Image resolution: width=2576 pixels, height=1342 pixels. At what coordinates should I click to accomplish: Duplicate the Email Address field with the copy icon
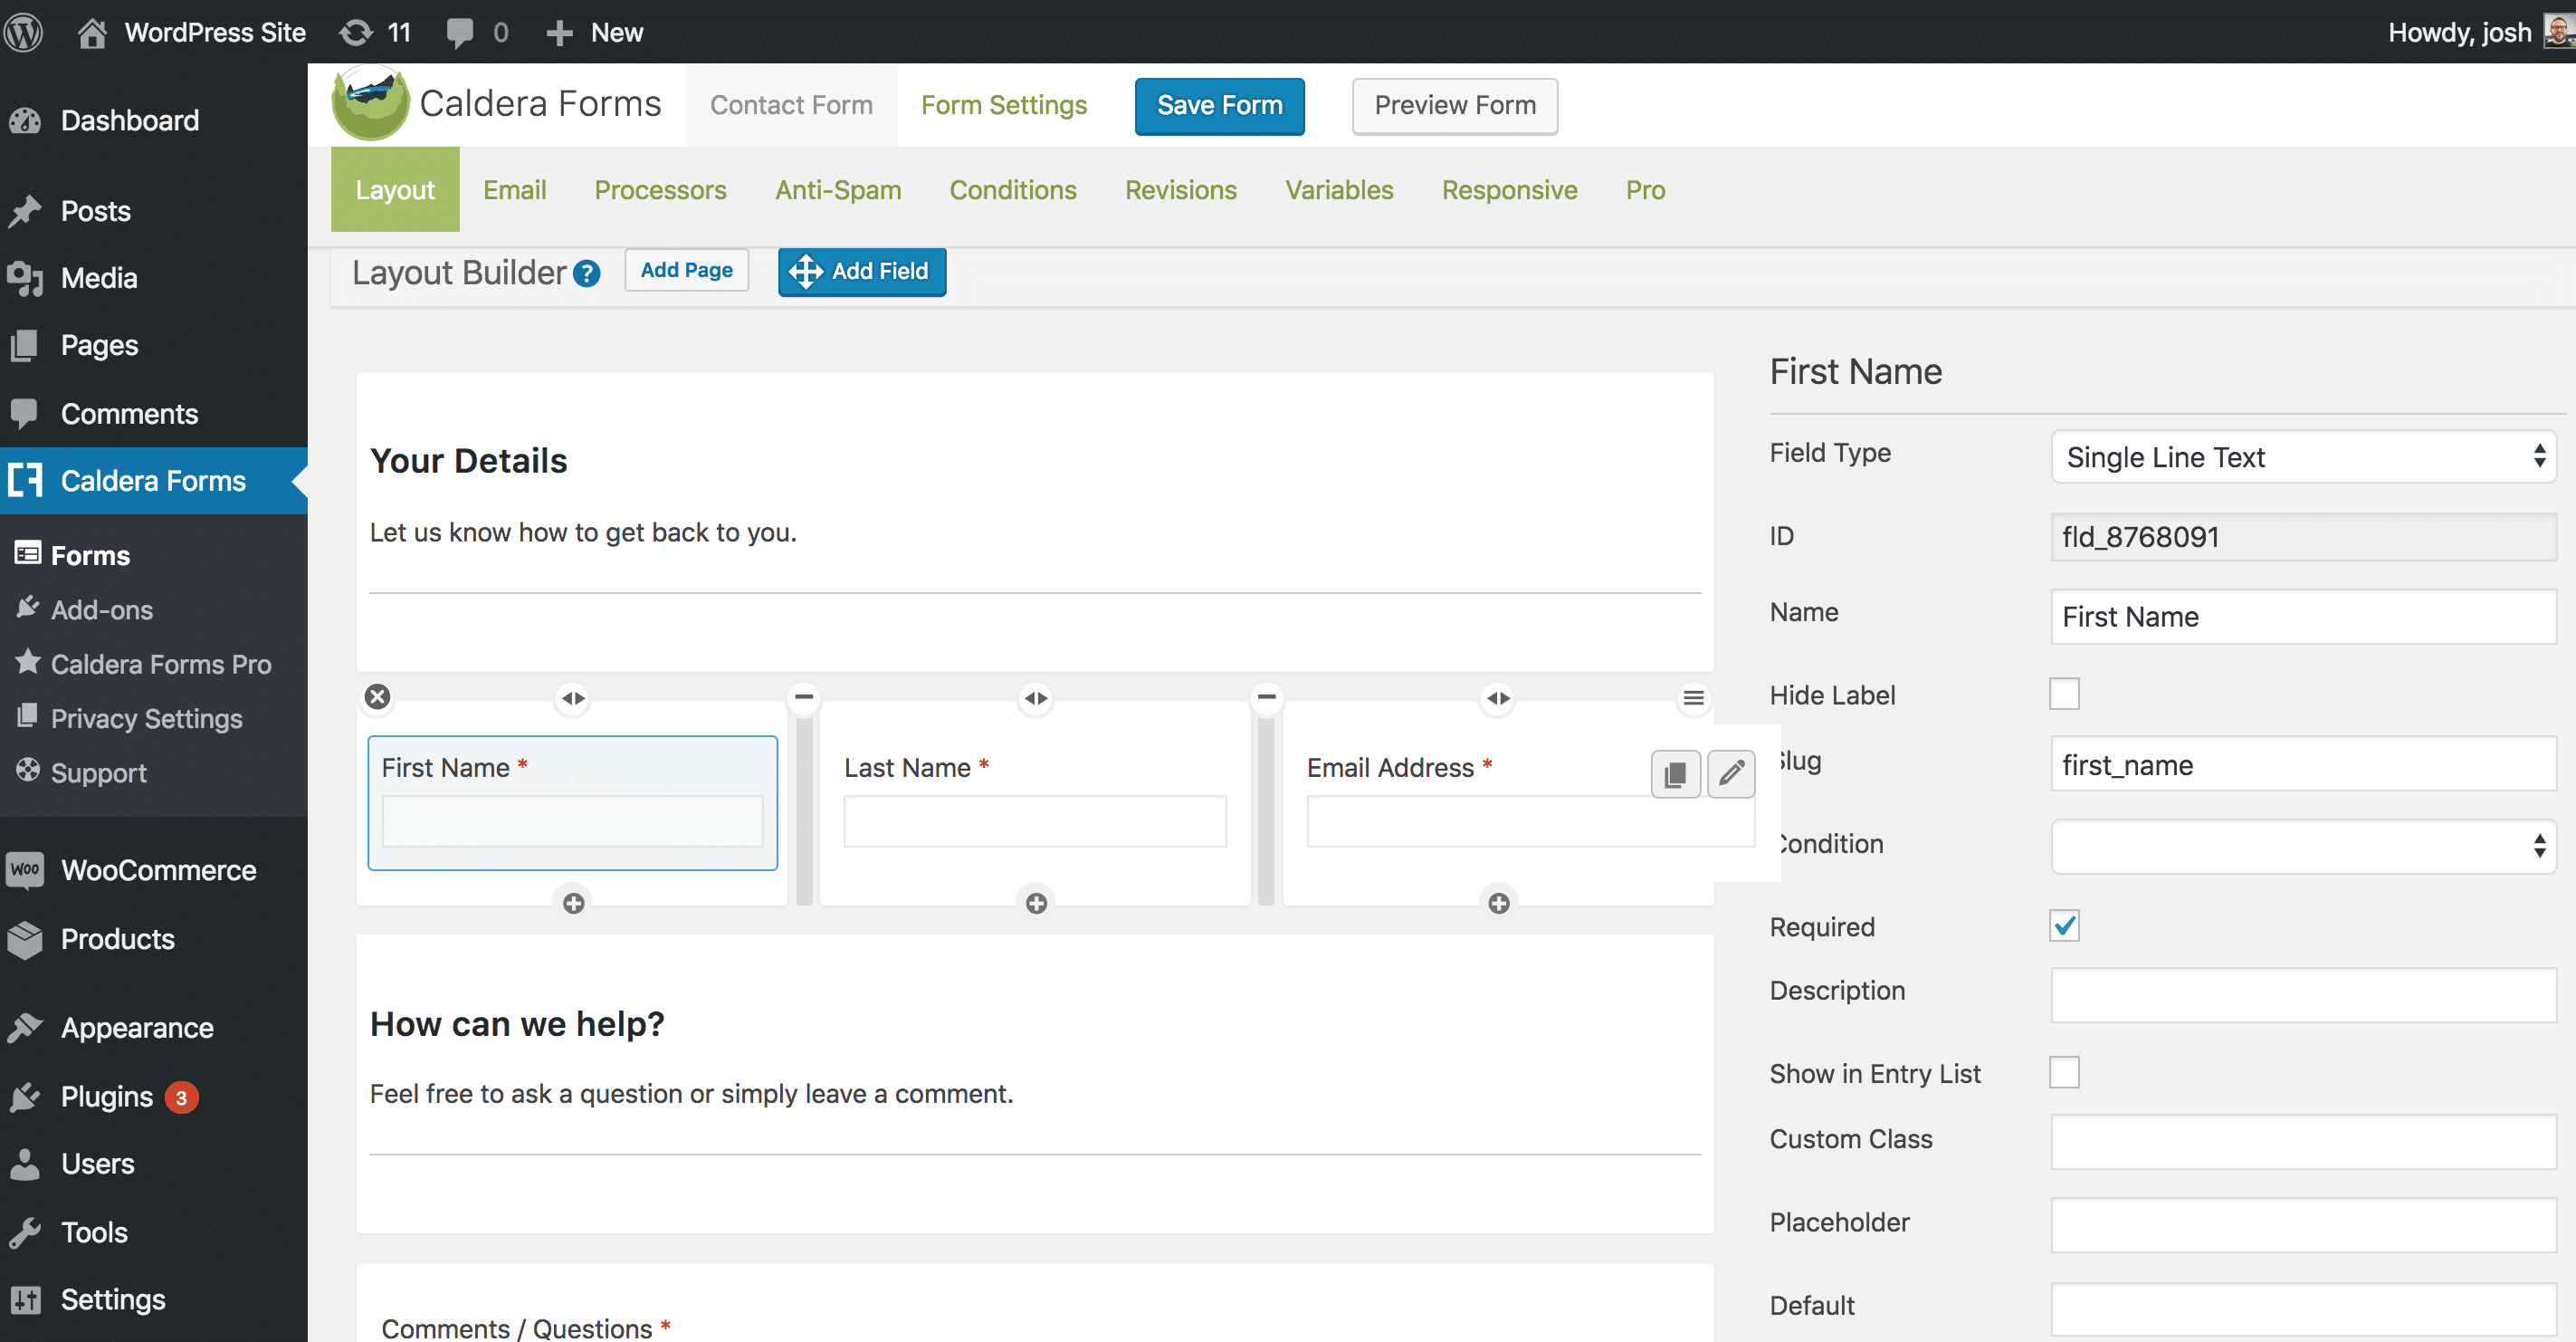coord(1675,773)
